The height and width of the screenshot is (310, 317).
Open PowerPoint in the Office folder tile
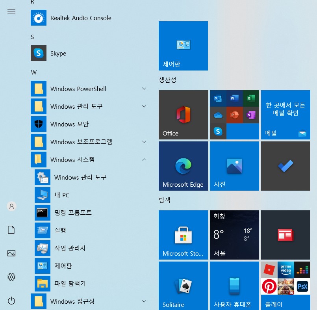click(235, 115)
